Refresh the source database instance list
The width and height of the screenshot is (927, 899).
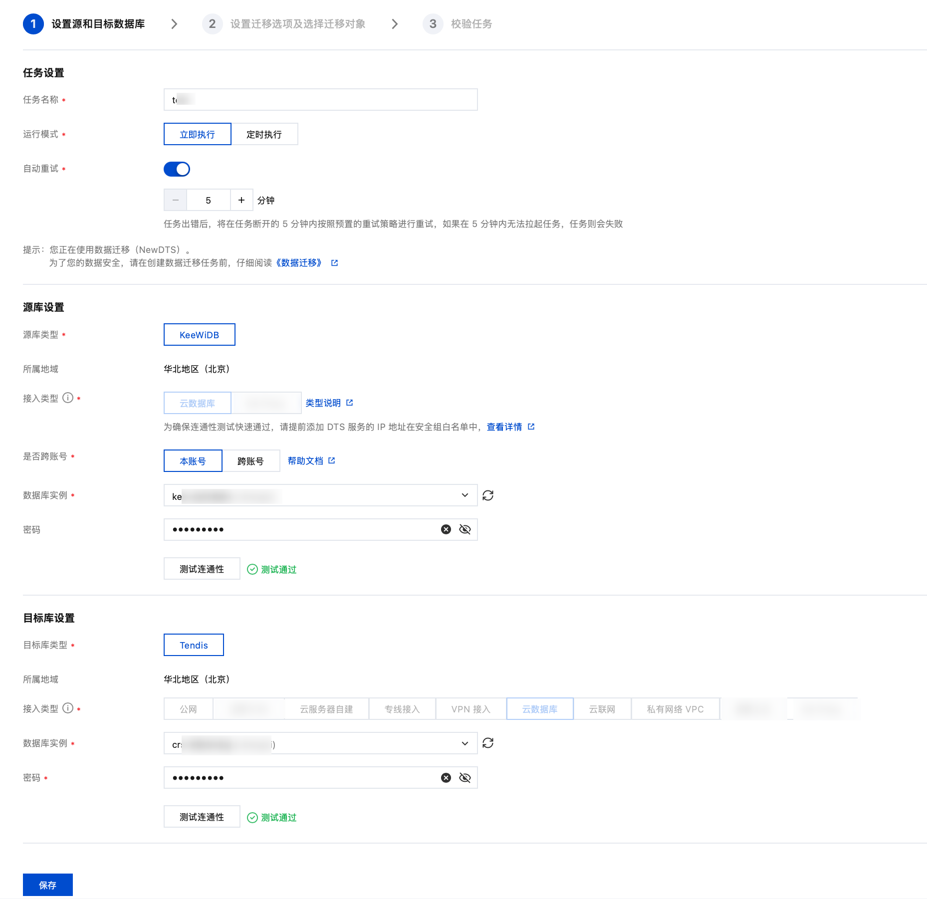pyautogui.click(x=487, y=495)
